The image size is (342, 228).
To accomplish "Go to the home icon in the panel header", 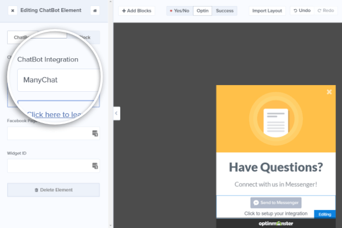I will click(95, 10).
